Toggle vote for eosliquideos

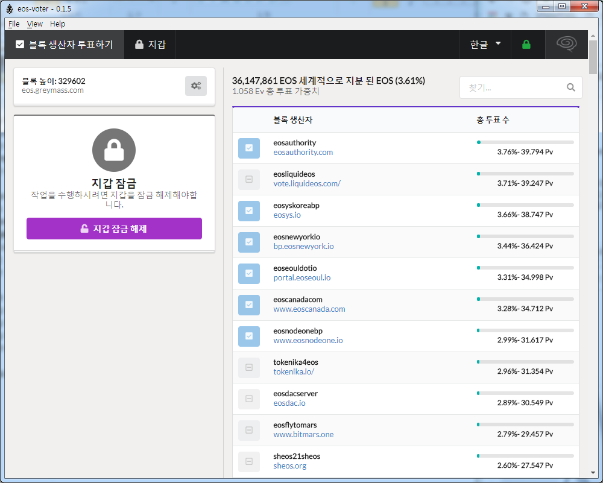pos(249,180)
